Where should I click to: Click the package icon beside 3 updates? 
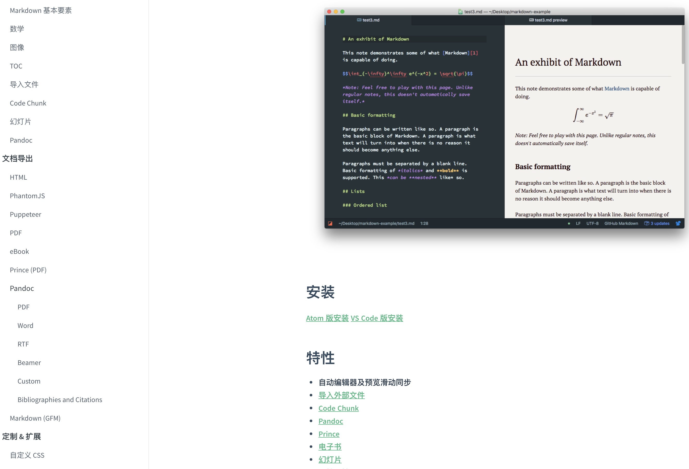646,223
